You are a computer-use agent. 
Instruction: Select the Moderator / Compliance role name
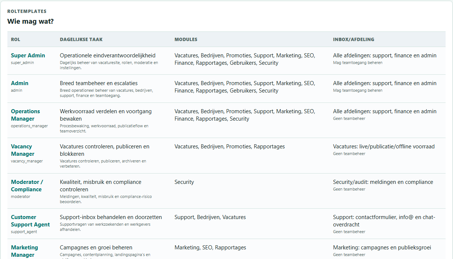coord(27,186)
